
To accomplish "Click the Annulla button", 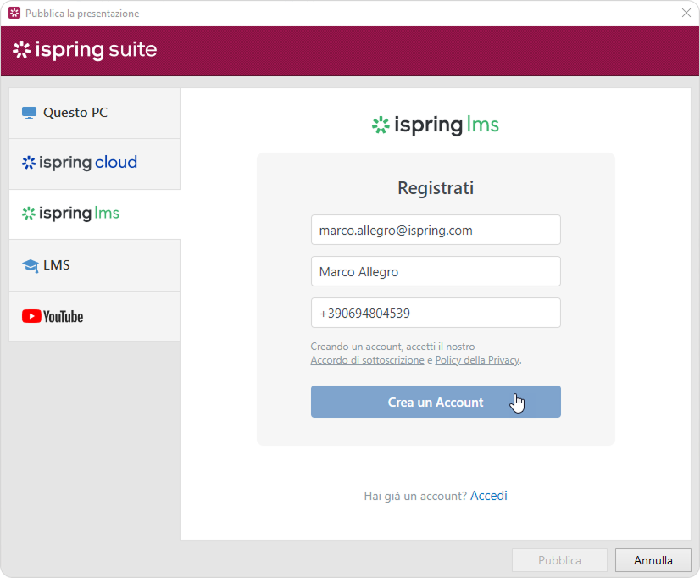I will coord(653,560).
